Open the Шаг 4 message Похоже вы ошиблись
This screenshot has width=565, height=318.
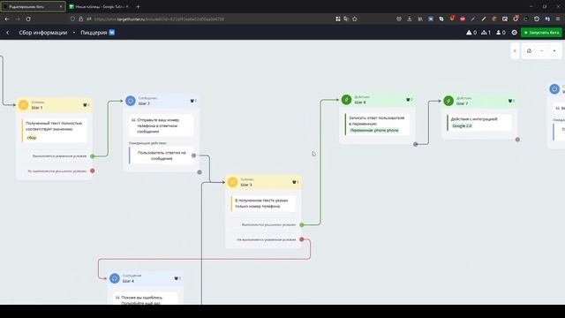145,299
